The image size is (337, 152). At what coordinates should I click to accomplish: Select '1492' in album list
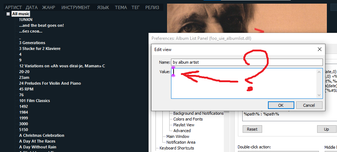(x=24, y=107)
